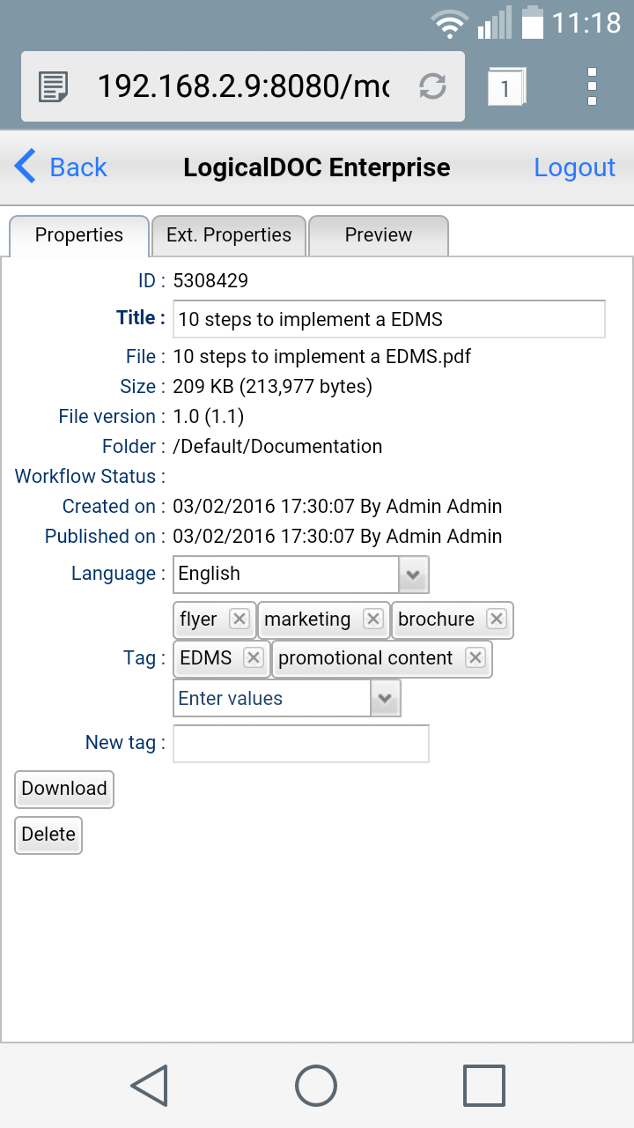The height and width of the screenshot is (1128, 634).
Task: Open the Language dropdown arrow
Action: 414,575
